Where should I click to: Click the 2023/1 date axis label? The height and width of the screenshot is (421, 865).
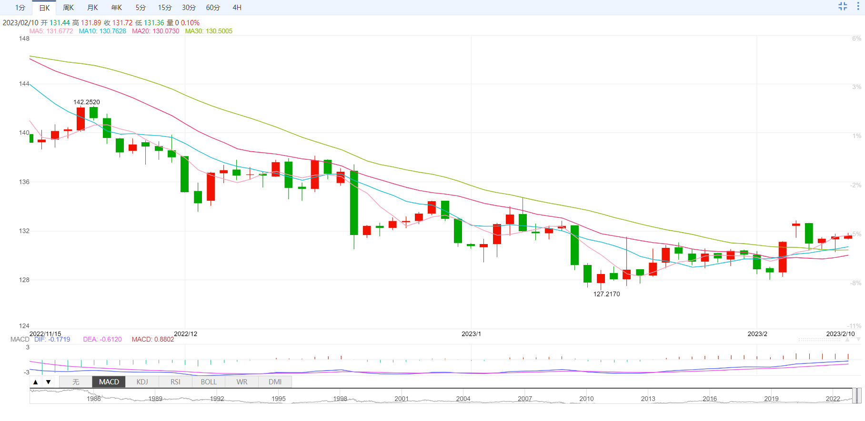[x=471, y=334]
